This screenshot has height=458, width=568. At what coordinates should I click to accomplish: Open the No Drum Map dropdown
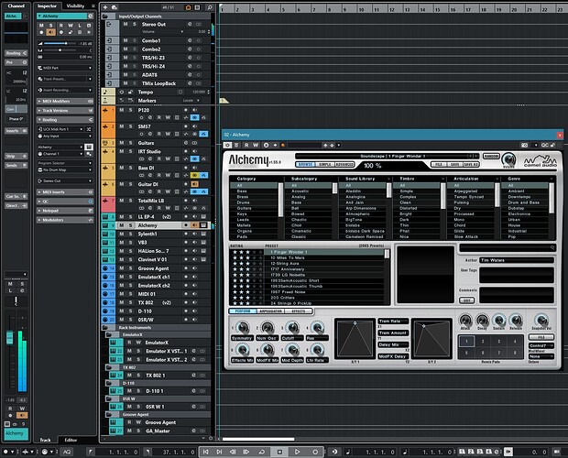pos(65,169)
